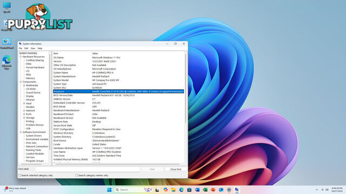This screenshot has width=346, height=194.
Task: Expand the Ports node
Action: click(x=24, y=114)
